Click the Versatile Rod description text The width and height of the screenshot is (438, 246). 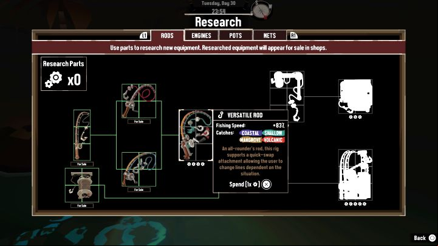point(250,161)
